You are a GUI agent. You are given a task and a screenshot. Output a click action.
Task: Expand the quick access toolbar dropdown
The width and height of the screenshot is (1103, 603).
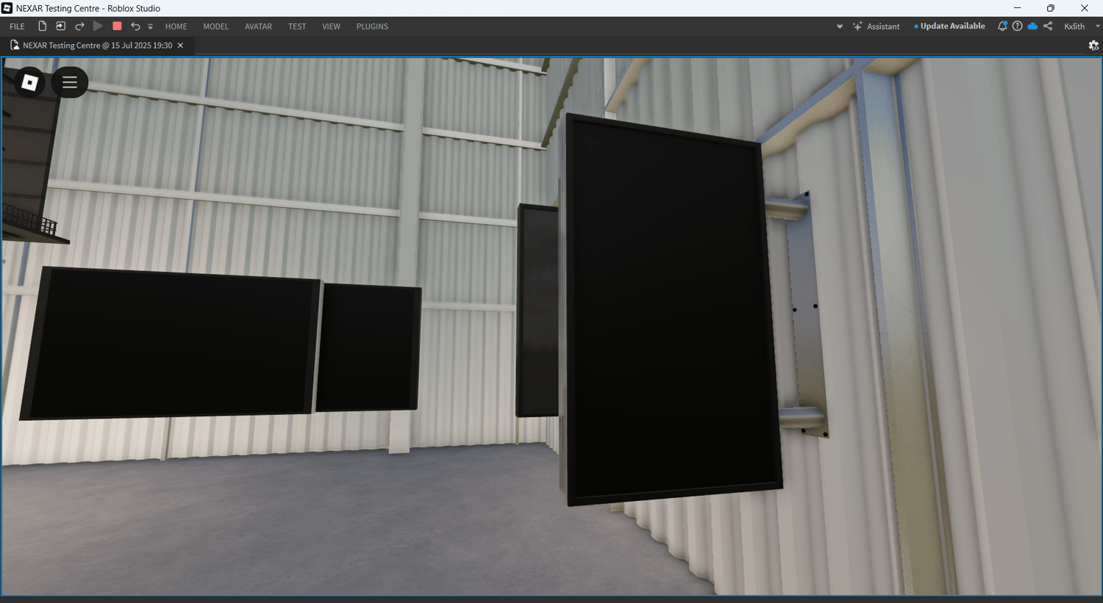pyautogui.click(x=150, y=26)
